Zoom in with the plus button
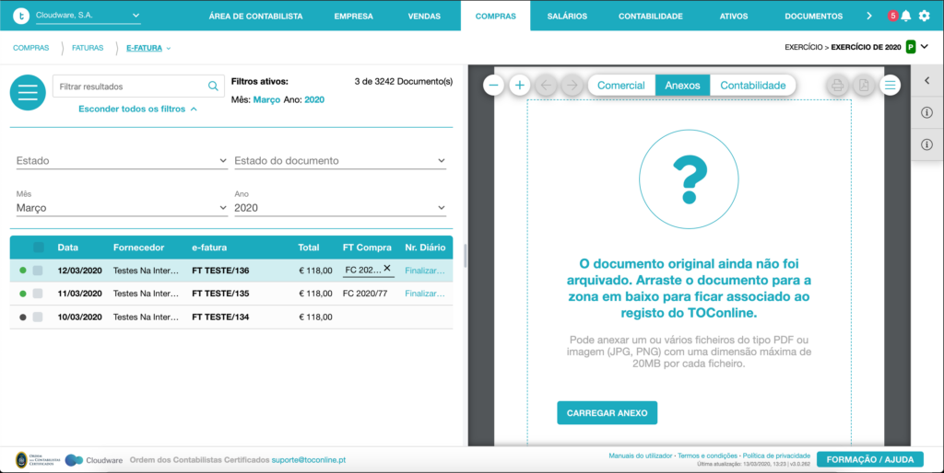 (520, 86)
